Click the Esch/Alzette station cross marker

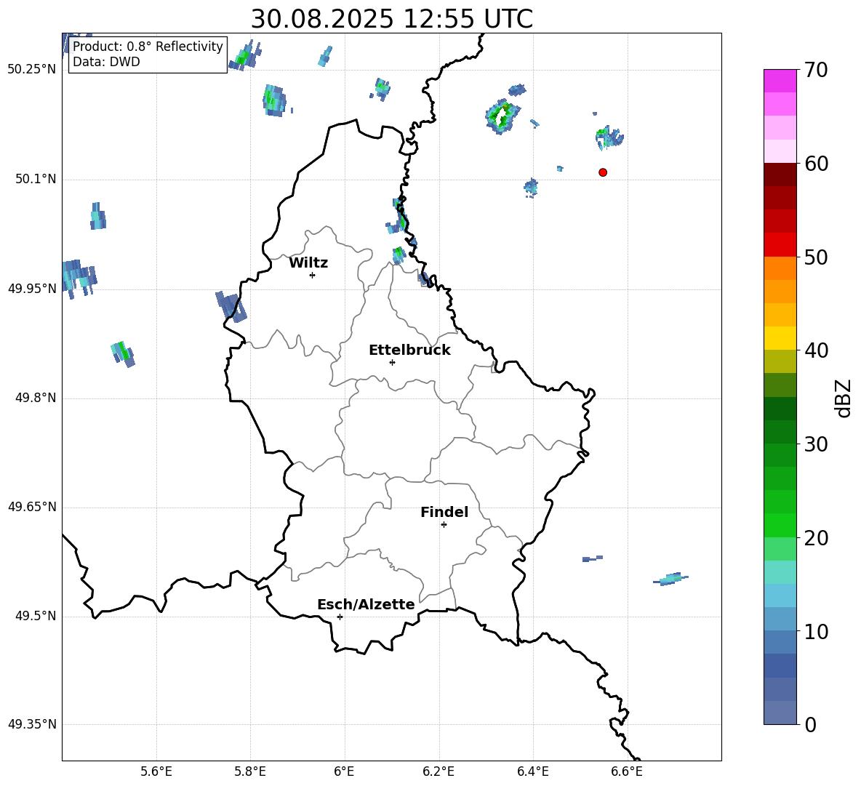[x=340, y=617]
